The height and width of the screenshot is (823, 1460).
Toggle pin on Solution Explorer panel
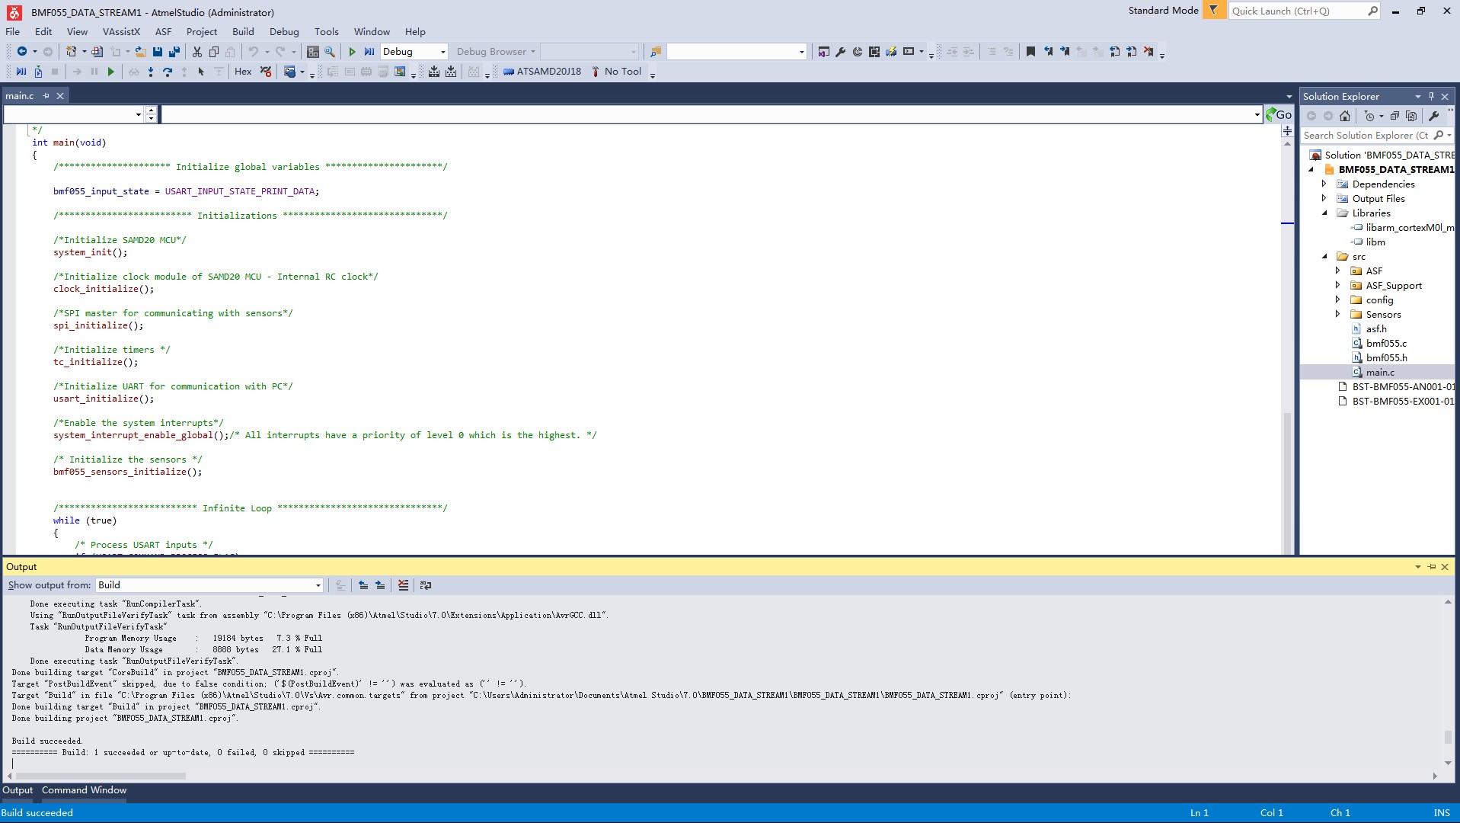coord(1431,96)
